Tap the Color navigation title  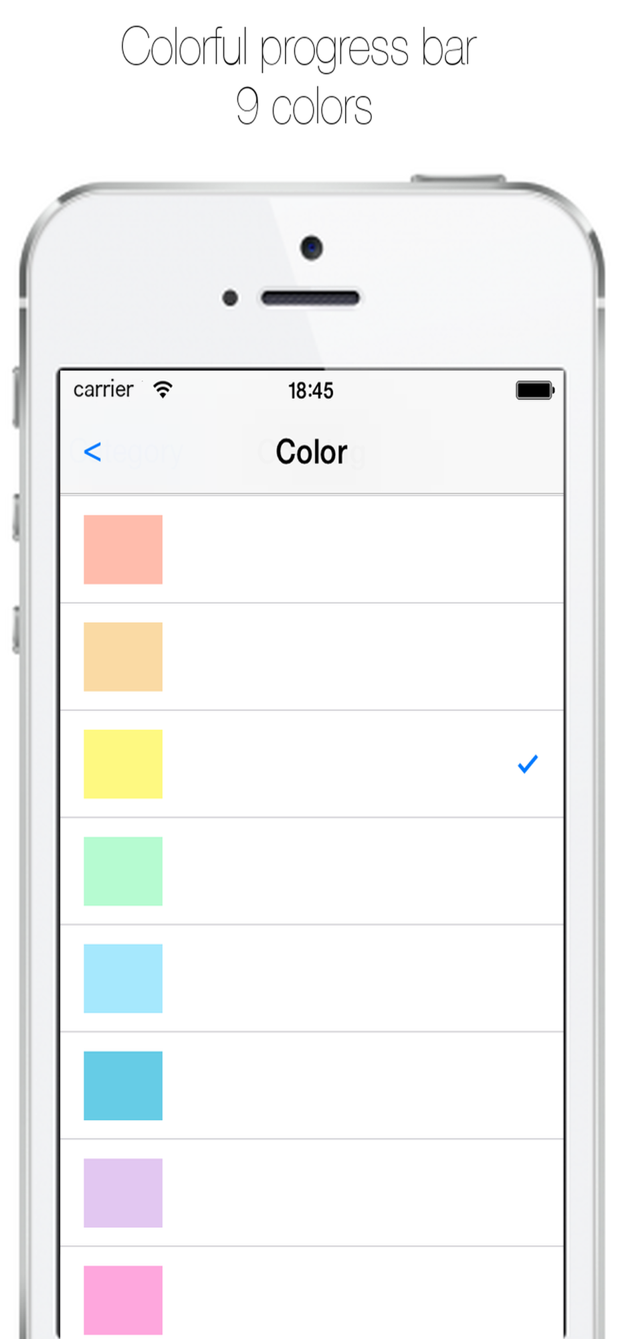(x=312, y=452)
